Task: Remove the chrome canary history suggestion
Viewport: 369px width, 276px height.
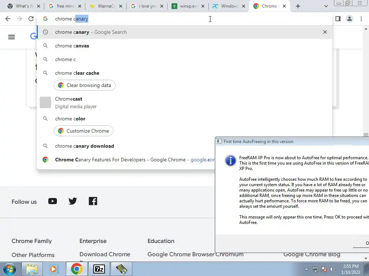Action: pos(325,32)
